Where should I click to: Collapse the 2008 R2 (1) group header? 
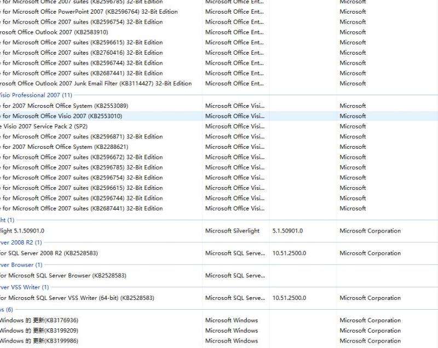[x=21, y=242]
